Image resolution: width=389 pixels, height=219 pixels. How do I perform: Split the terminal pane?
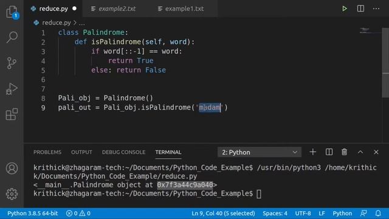point(329,152)
